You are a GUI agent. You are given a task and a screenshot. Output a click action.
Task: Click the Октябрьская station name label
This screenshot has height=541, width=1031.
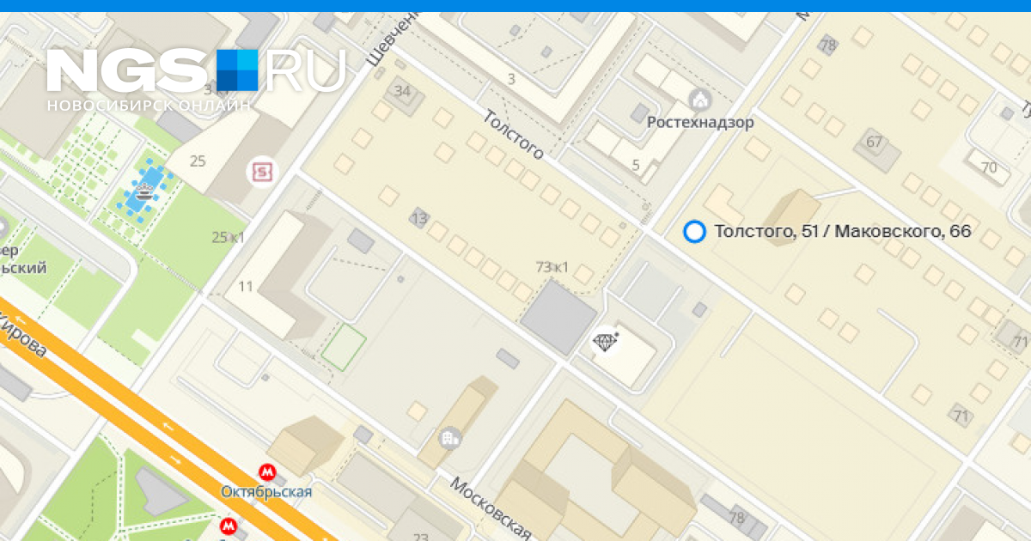pyautogui.click(x=266, y=492)
